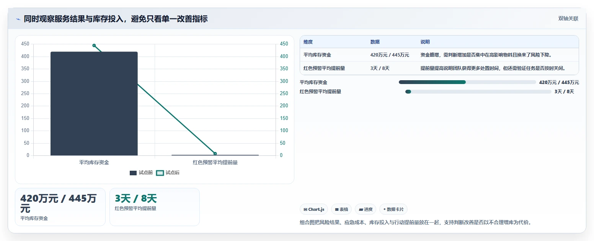Viewport: 594px width, 241px height.
Task: Click the icon inside the 表格 chip
Action: click(x=337, y=209)
